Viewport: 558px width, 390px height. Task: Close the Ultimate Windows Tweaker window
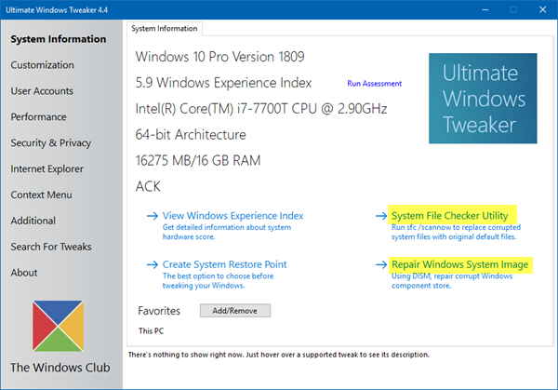tap(543, 9)
